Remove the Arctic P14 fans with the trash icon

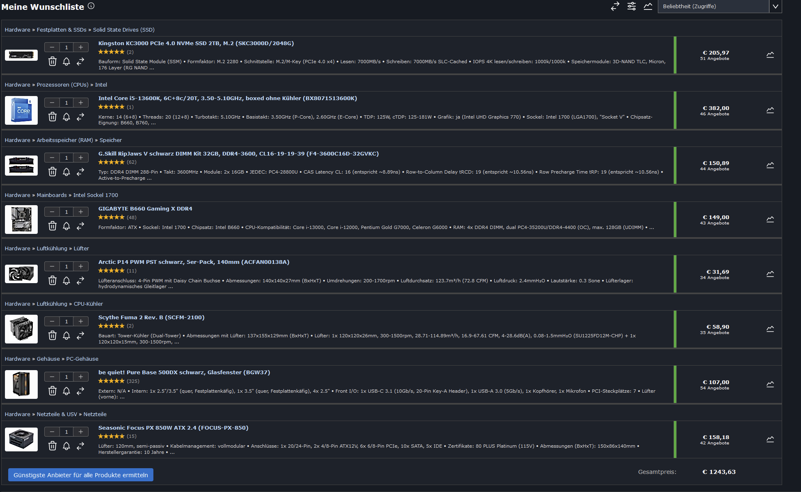point(52,281)
